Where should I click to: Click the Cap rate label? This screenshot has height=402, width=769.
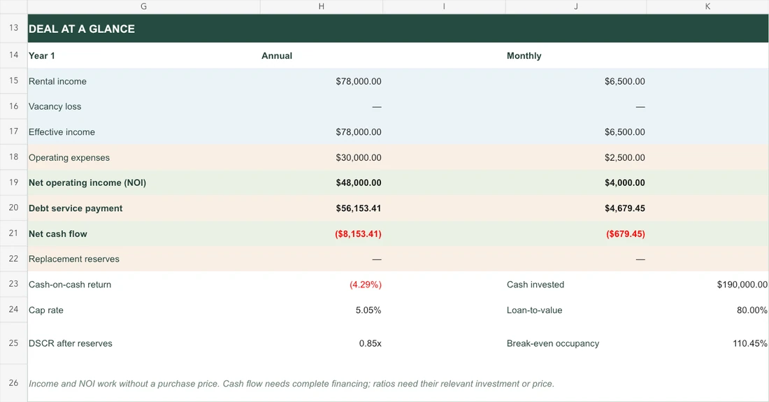46,310
